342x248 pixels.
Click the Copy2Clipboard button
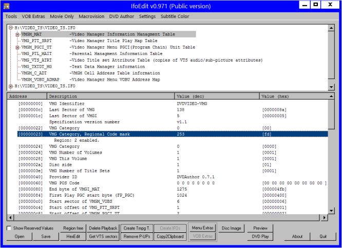(169, 237)
